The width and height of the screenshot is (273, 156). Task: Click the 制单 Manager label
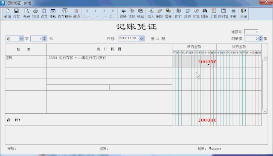209,149
